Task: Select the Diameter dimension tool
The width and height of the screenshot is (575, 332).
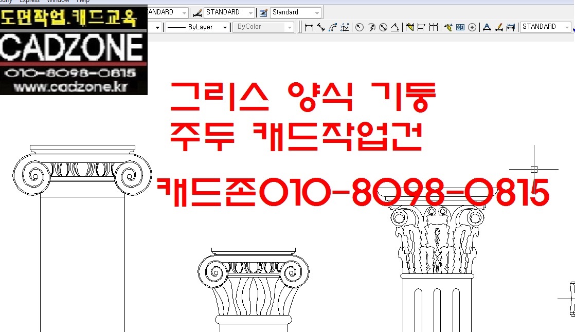Action: click(383, 27)
